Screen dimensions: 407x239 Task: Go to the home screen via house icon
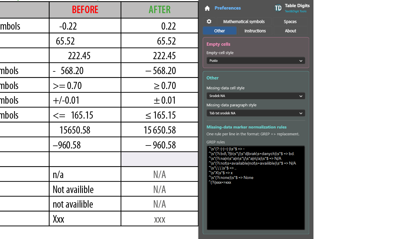pos(207,8)
